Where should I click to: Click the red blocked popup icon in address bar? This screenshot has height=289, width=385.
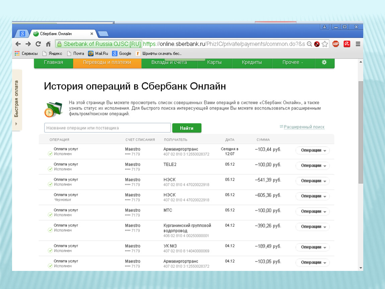pos(317,44)
